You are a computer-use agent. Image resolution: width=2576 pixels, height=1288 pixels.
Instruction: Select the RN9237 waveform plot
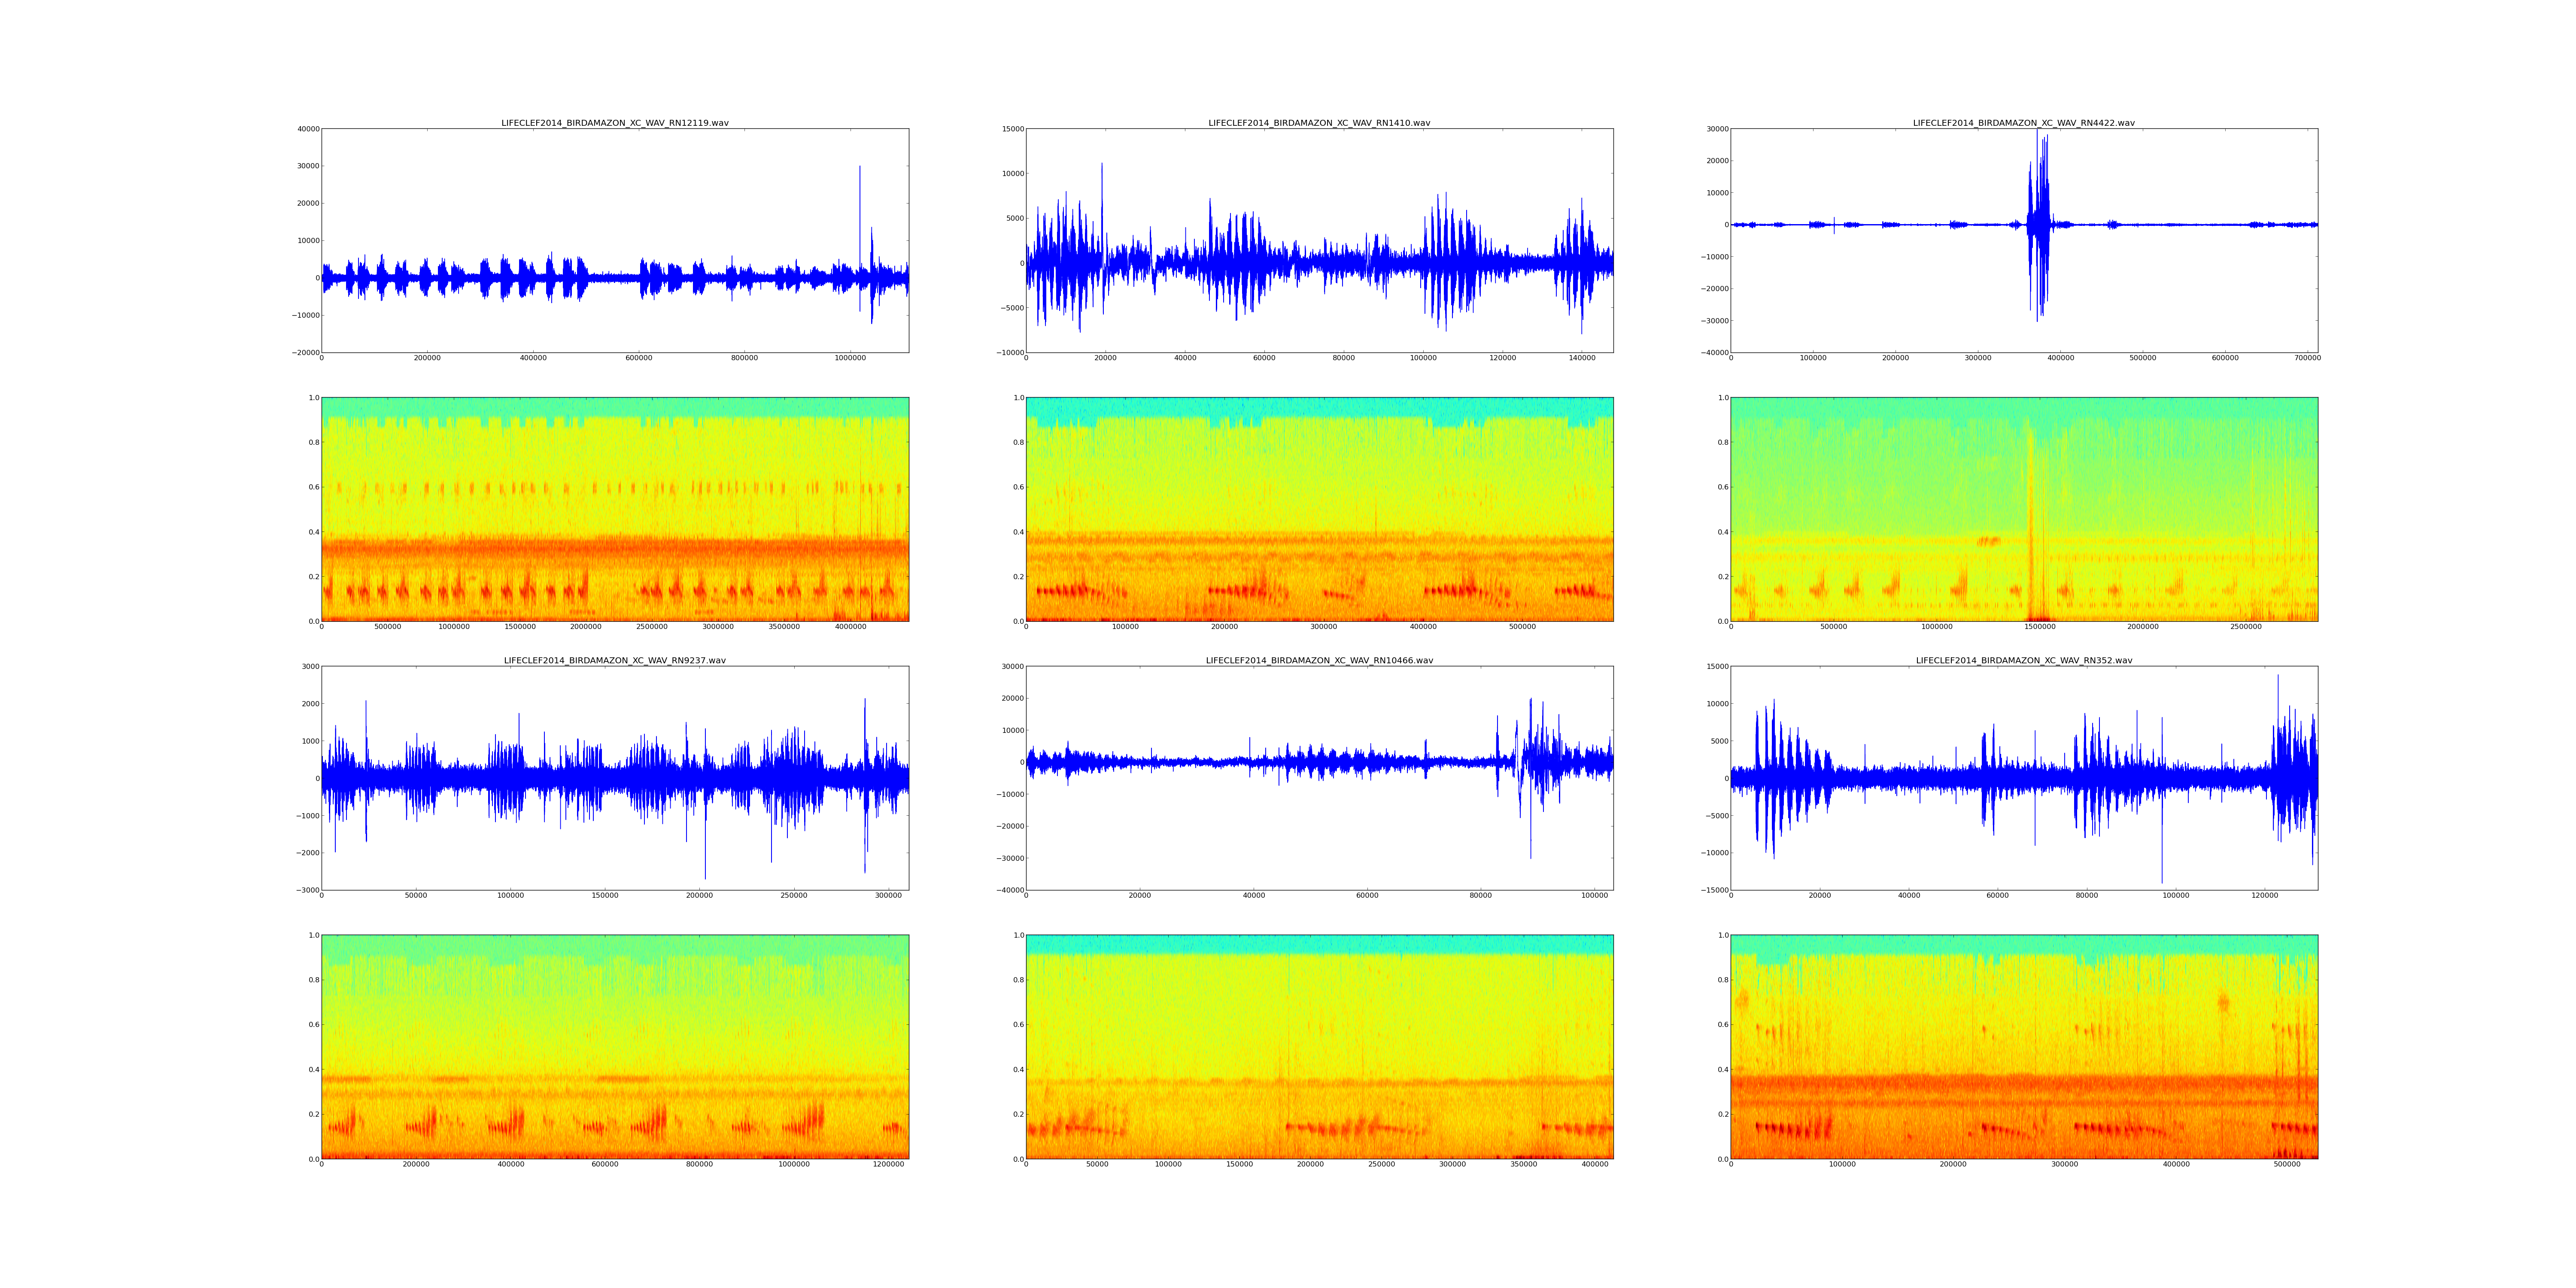point(614,777)
